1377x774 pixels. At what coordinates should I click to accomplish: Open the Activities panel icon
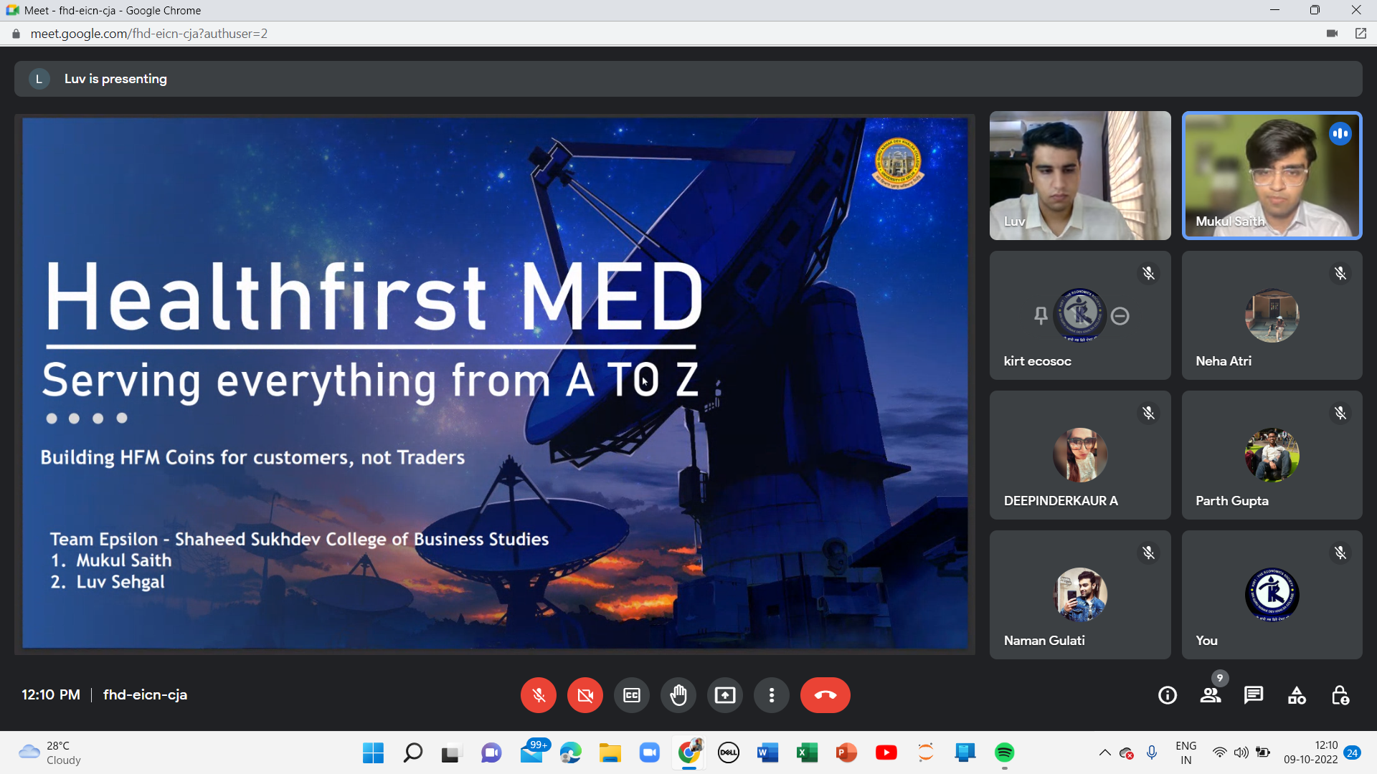tap(1297, 695)
